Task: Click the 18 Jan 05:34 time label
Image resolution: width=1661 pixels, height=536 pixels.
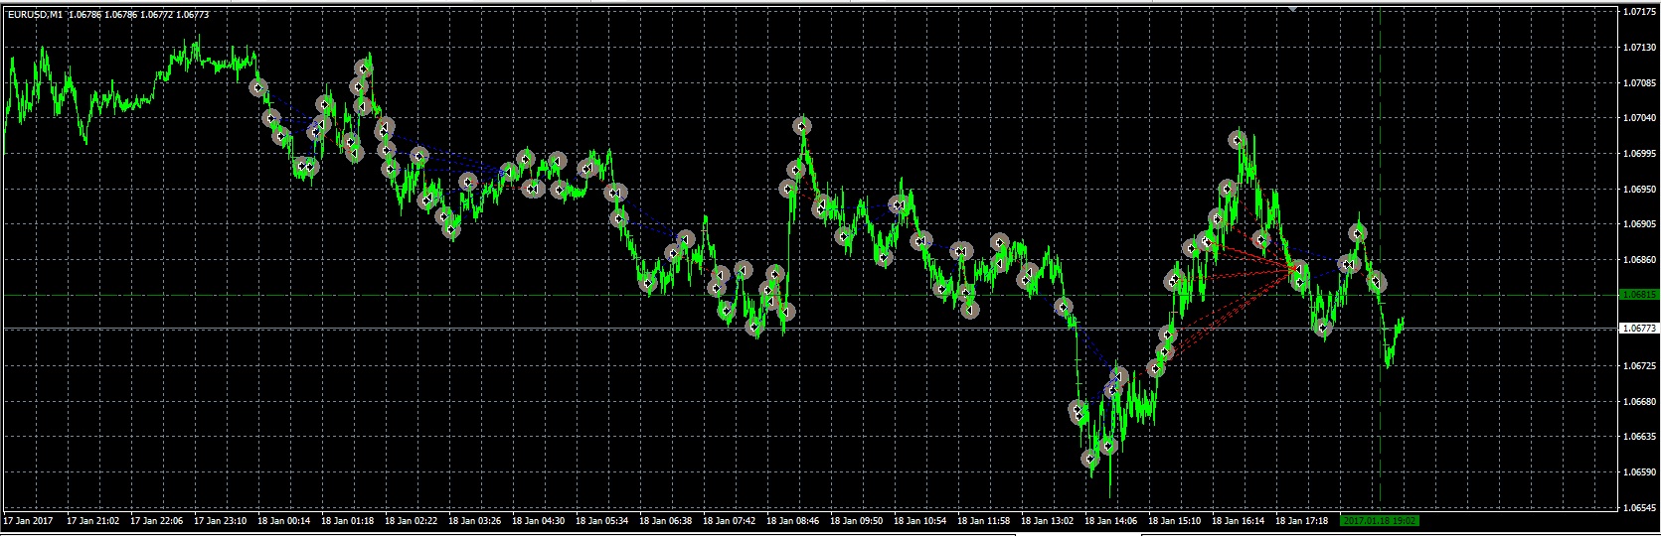Action: (x=602, y=520)
